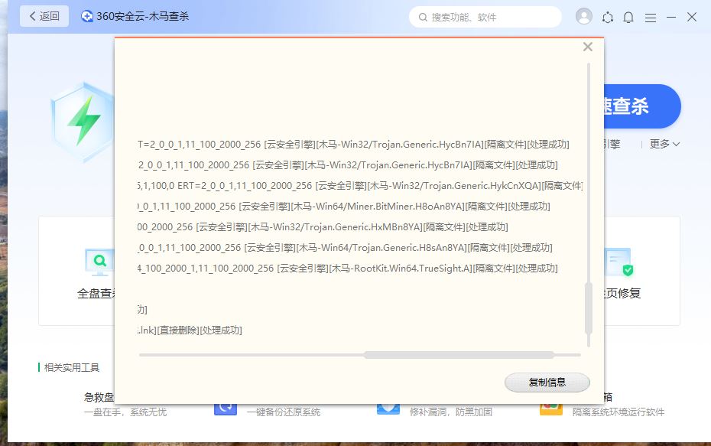Open the sandbox tool icon
The height and width of the screenshot is (446, 711).
551,409
